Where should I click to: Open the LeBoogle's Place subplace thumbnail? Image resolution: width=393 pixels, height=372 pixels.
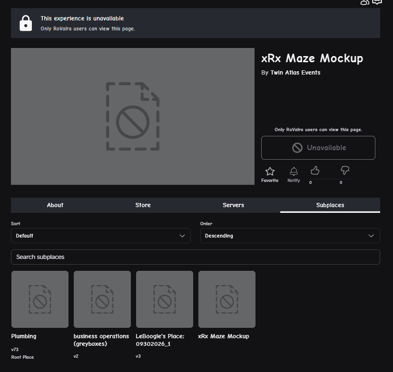click(x=165, y=299)
